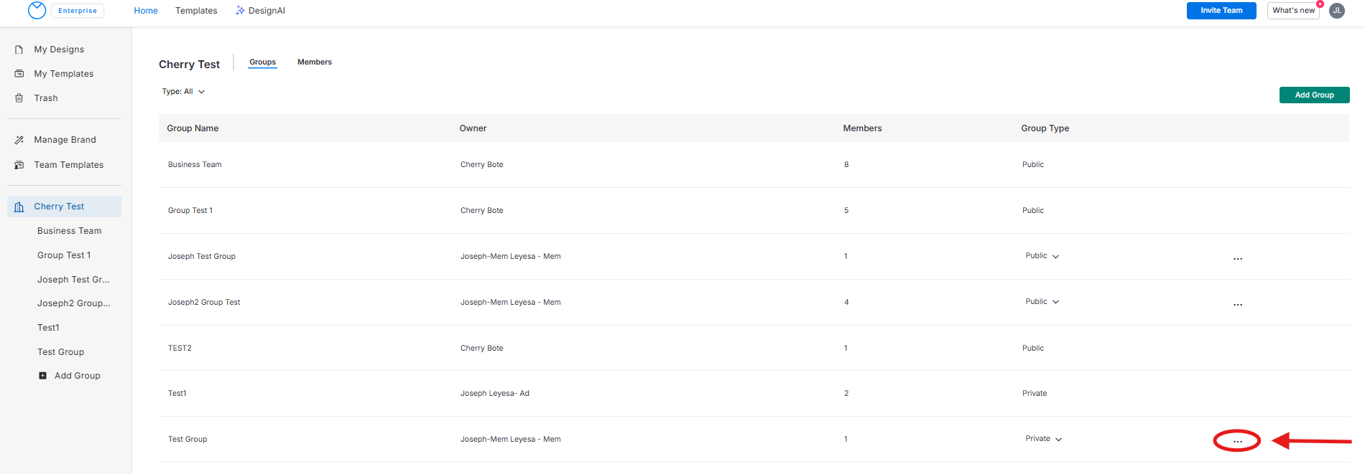
Task: Click the app logo icon in header
Action: [37, 10]
